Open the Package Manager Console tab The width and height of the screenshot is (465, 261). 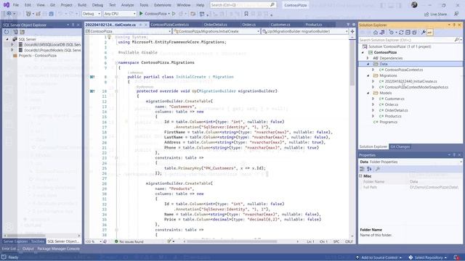tap(58, 249)
